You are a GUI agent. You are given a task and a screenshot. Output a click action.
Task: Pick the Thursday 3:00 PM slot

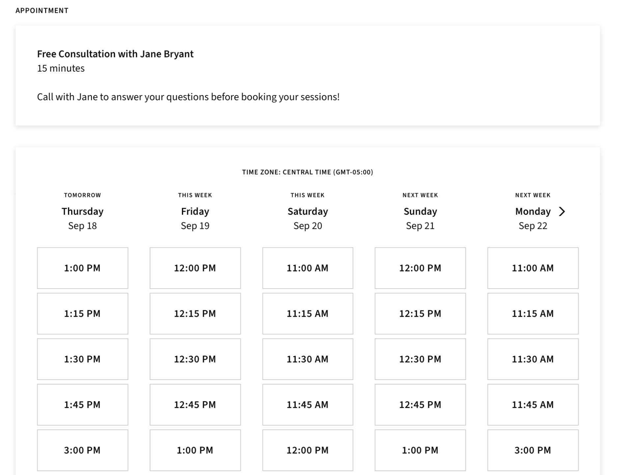(x=82, y=450)
